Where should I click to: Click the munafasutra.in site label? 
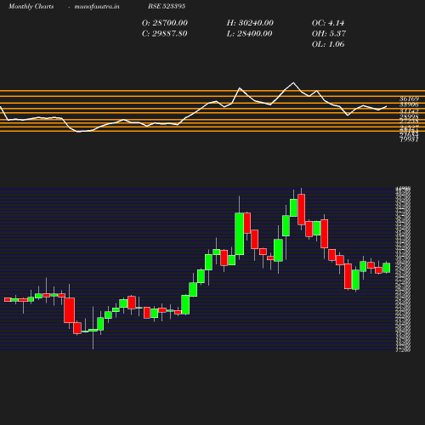click(97, 6)
